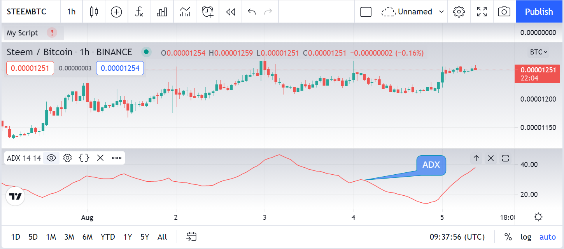564x249 pixels.
Task: Open the candlestick chart style selector
Action: click(94, 12)
